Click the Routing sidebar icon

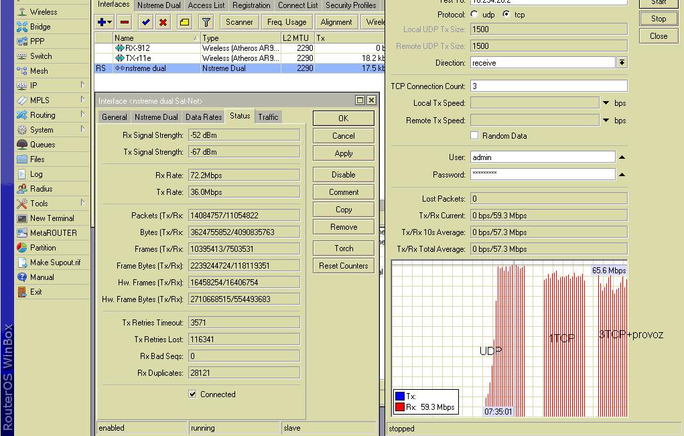click(22, 115)
